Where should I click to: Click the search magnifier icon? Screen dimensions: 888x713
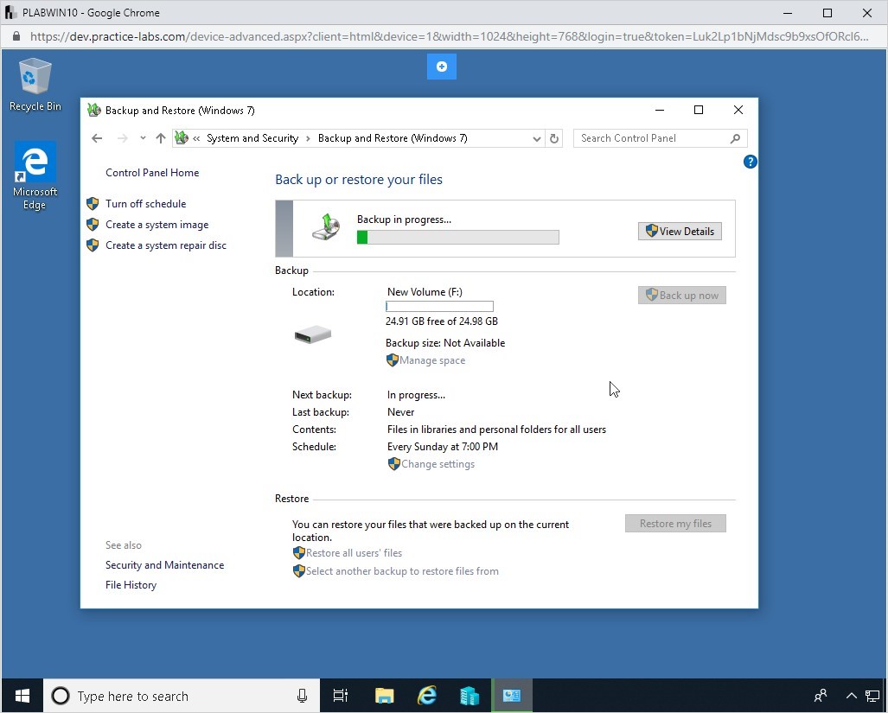[x=735, y=138]
